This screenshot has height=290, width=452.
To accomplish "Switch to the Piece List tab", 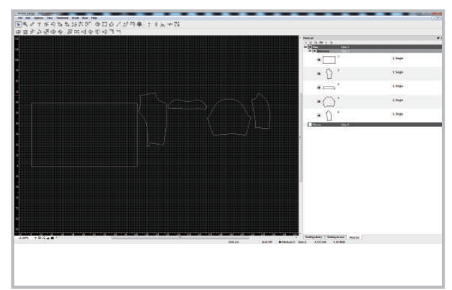I will [x=354, y=237].
